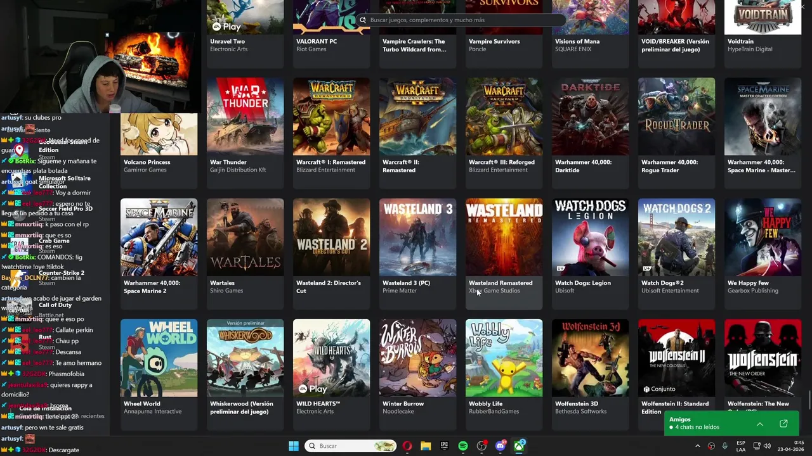Open Wasteland 2: Director's Cut card
Image resolution: width=812 pixels, height=456 pixels.
coord(331,254)
